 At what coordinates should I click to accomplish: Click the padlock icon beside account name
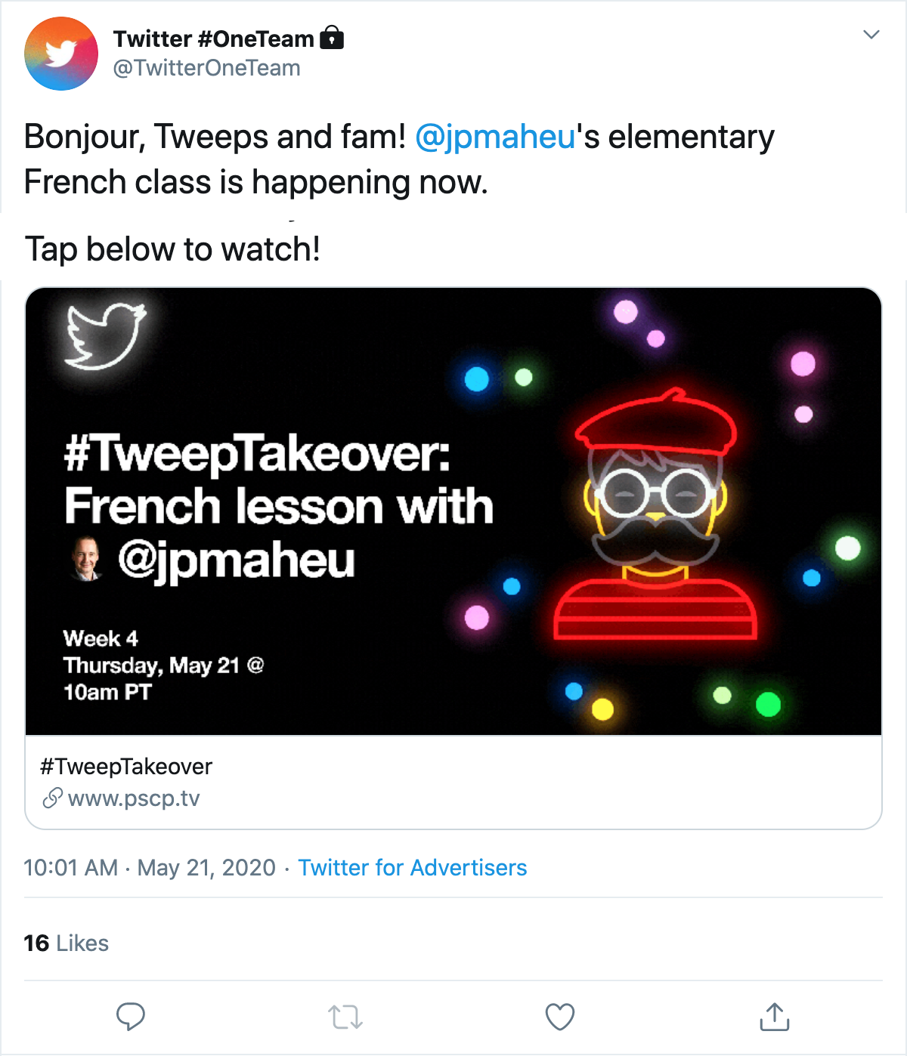click(x=332, y=38)
